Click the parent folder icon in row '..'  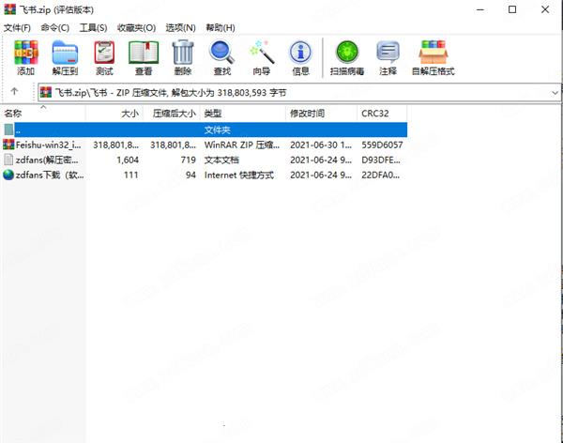tap(8, 130)
